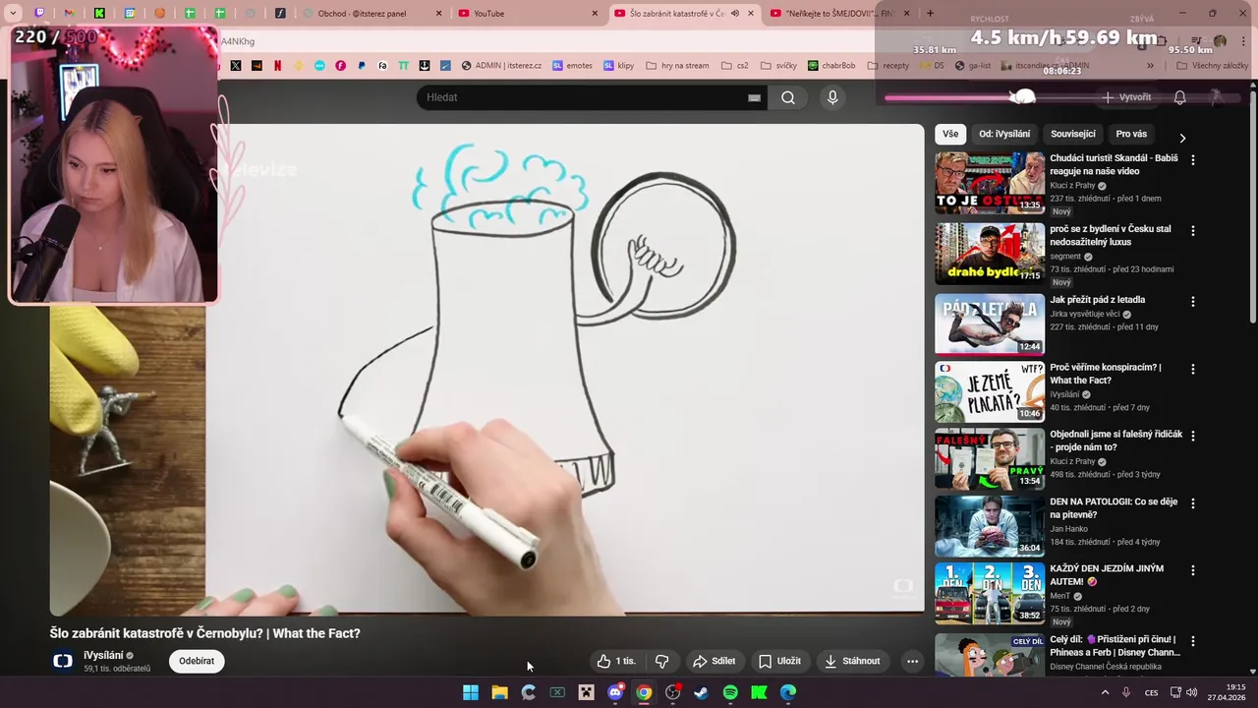
Task: Close the 'Obchod - @itsterez panel' tab
Action: pos(438,14)
